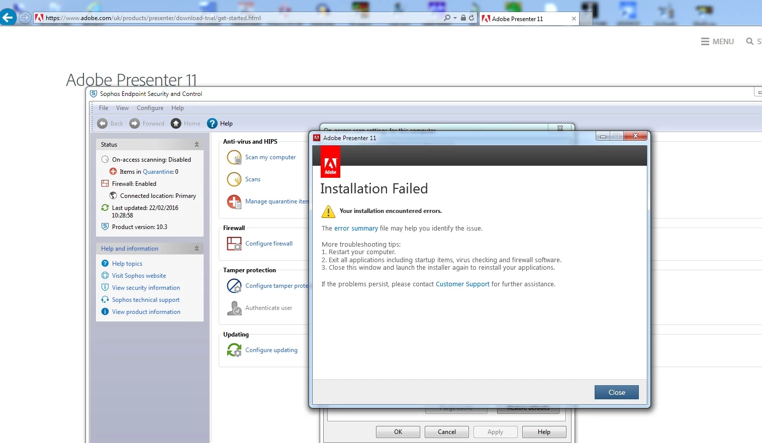Click the search magnifier in address bar
Screen dimensions: 762x443
click(447, 18)
